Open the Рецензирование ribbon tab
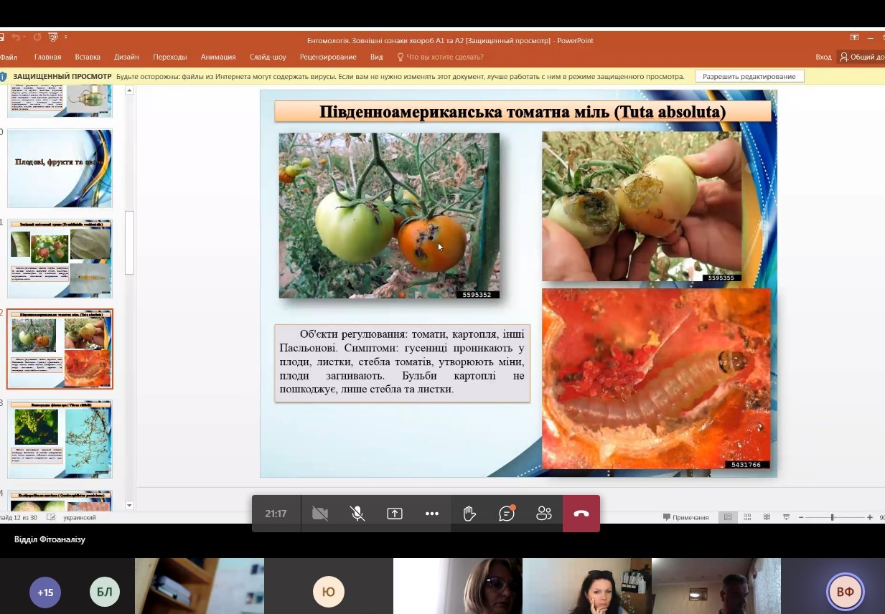Screen dimensions: 885x614 click(328, 57)
